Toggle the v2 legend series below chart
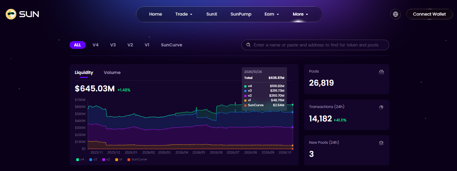 click(107, 159)
